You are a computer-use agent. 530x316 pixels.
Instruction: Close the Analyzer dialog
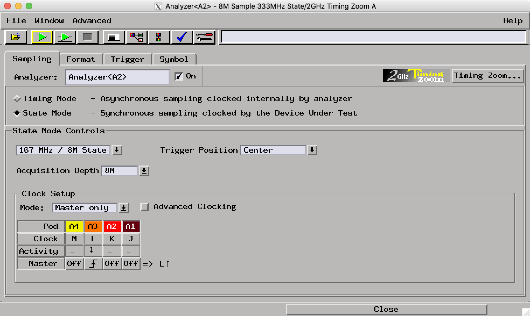[x=386, y=309]
